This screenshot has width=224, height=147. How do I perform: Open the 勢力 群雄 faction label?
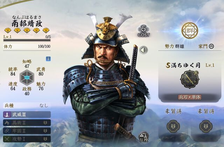click(175, 46)
